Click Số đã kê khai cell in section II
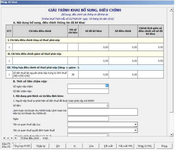The height and width of the screenshot is (150, 175). (94, 61)
